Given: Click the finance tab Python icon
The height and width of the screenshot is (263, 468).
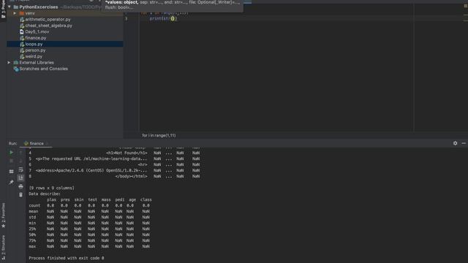Looking at the screenshot, I should pyautogui.click(x=26, y=143).
